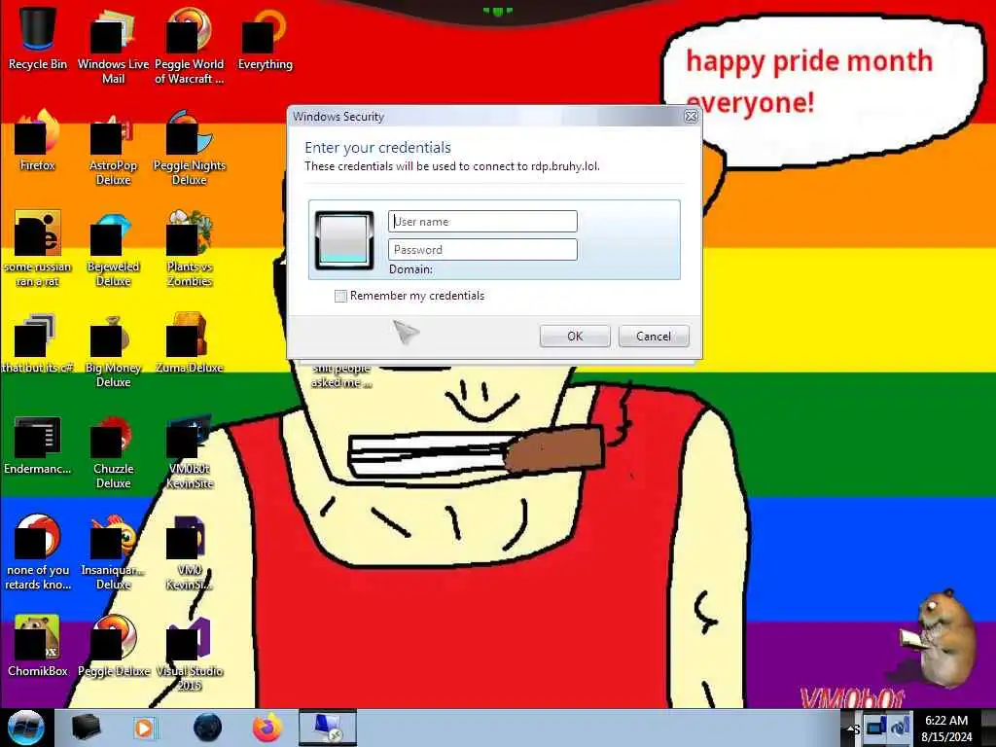Select the Plants vs Zombies icon
Screen dimensions: 996x747
click(x=190, y=248)
